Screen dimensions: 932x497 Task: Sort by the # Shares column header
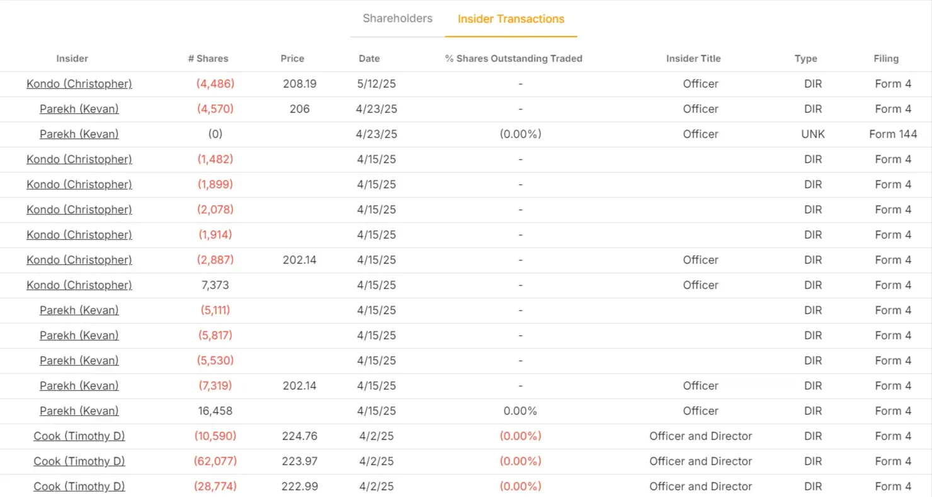point(208,59)
